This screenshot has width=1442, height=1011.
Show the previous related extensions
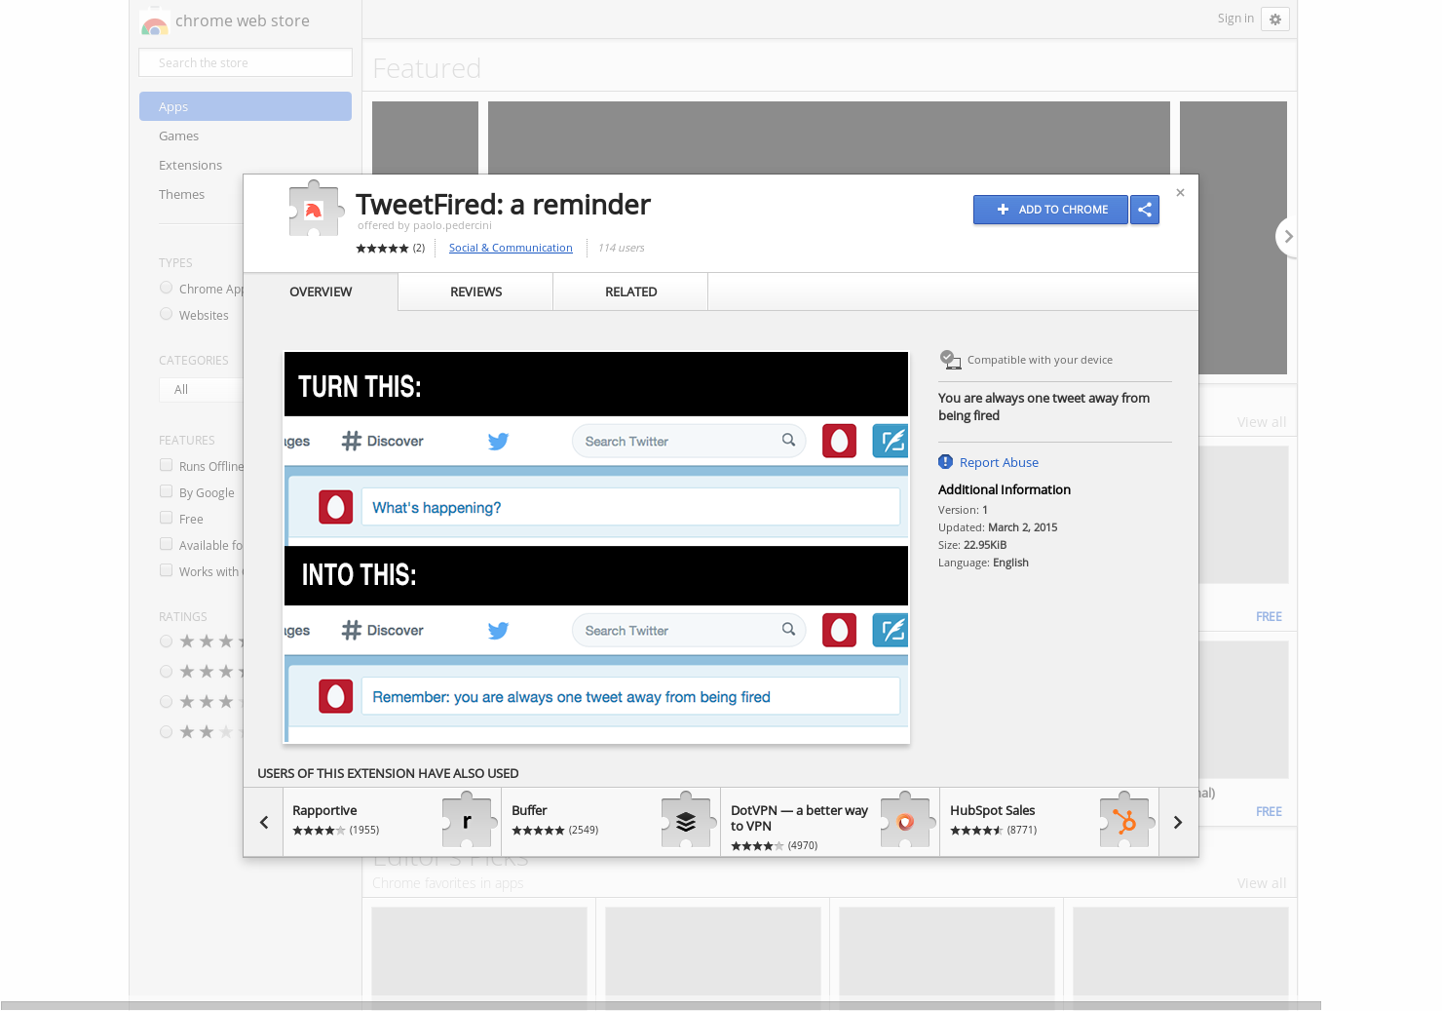[263, 822]
